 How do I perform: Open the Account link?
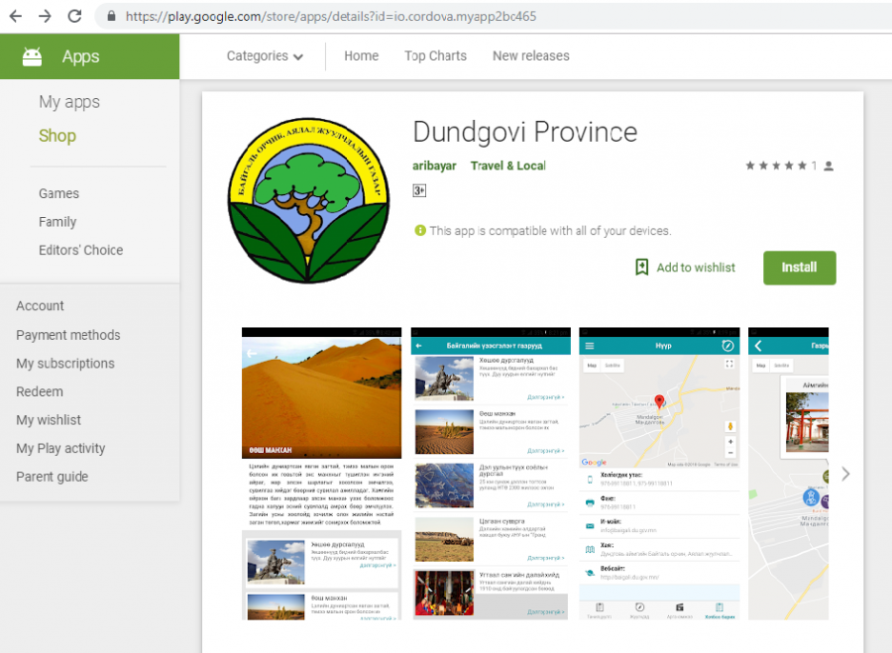[x=40, y=306]
